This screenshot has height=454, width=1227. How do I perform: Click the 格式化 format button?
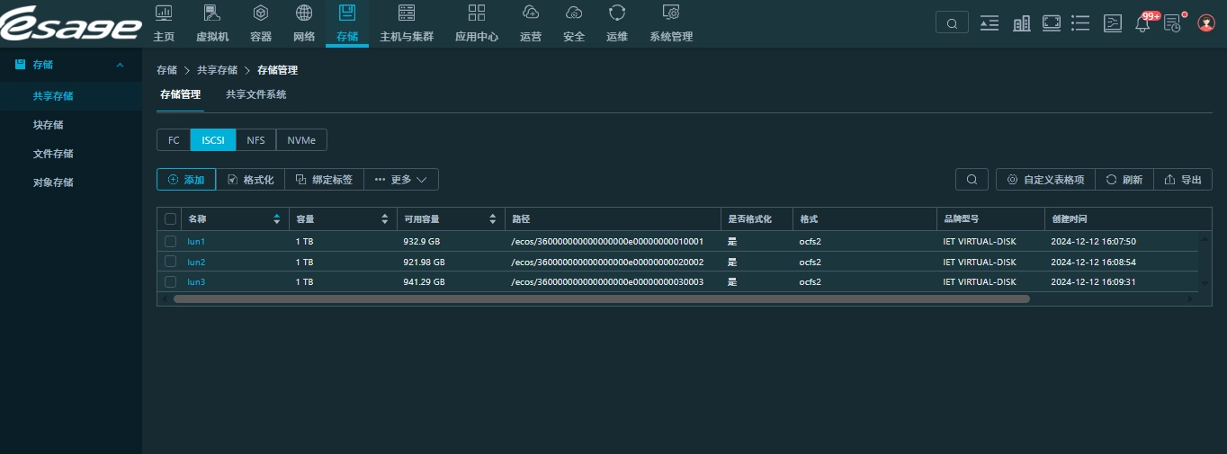pos(250,180)
